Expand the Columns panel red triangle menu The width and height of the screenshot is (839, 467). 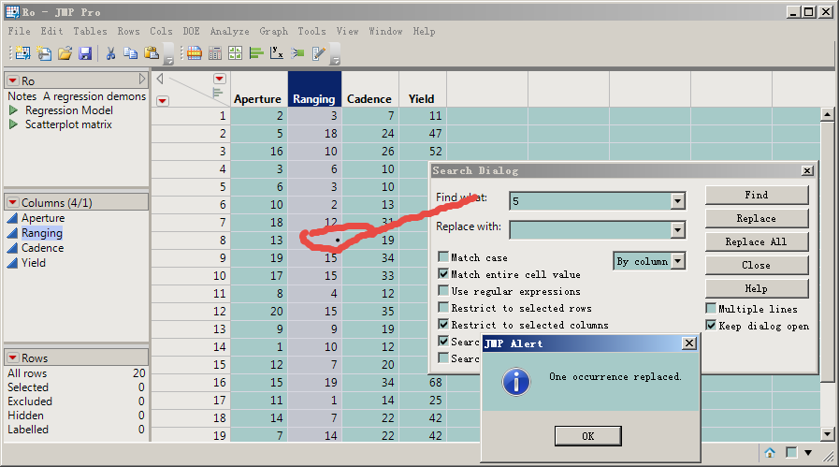click(x=12, y=202)
